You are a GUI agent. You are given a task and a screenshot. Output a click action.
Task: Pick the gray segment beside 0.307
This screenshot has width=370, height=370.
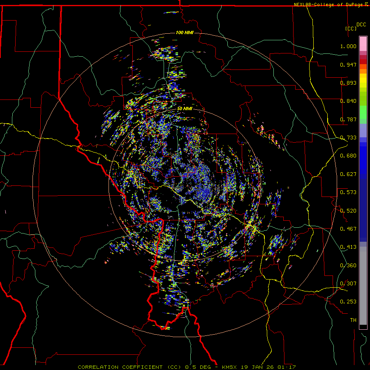[363, 286]
